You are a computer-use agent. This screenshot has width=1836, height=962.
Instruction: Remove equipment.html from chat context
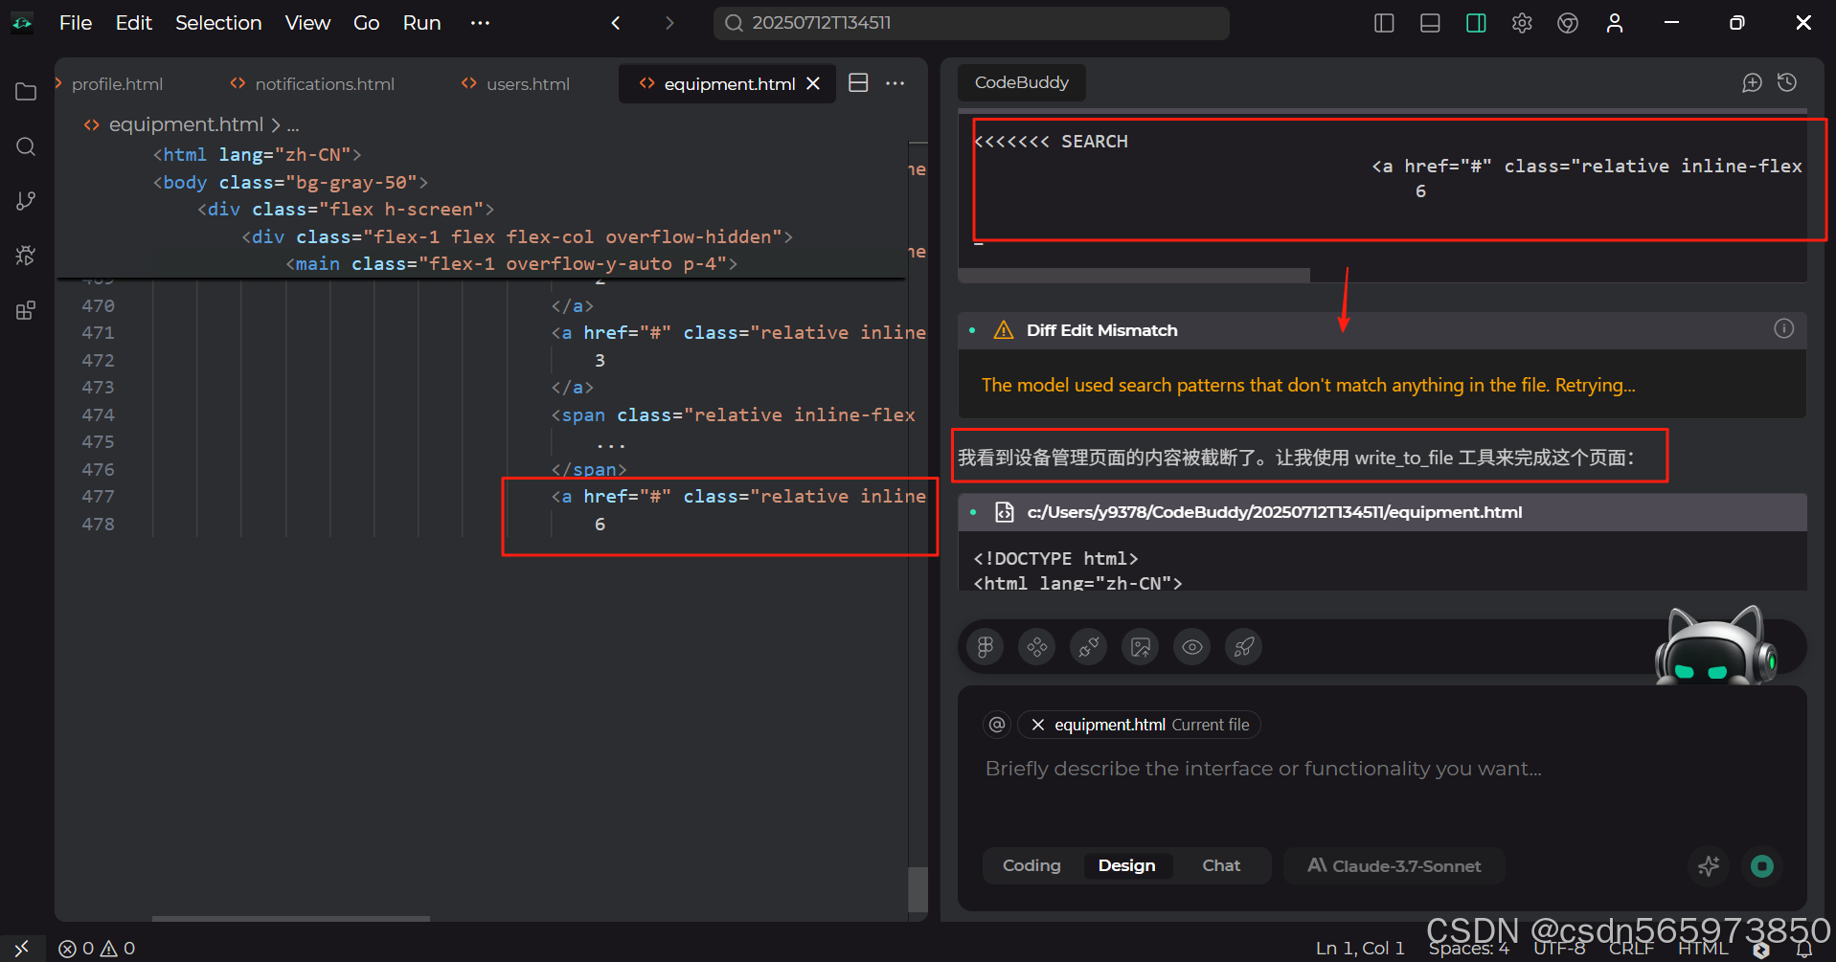point(1037,725)
